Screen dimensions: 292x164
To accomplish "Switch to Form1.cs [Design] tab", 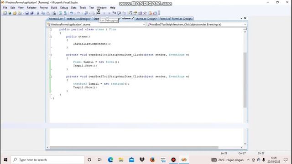I will [182, 19].
